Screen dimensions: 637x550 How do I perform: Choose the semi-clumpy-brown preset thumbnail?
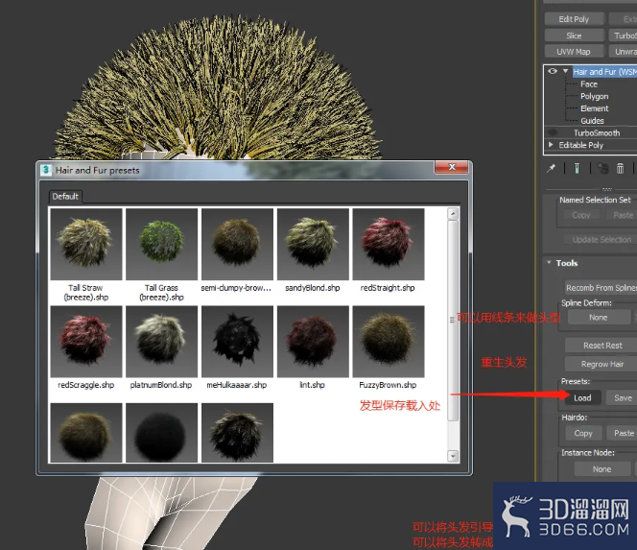pyautogui.click(x=237, y=245)
